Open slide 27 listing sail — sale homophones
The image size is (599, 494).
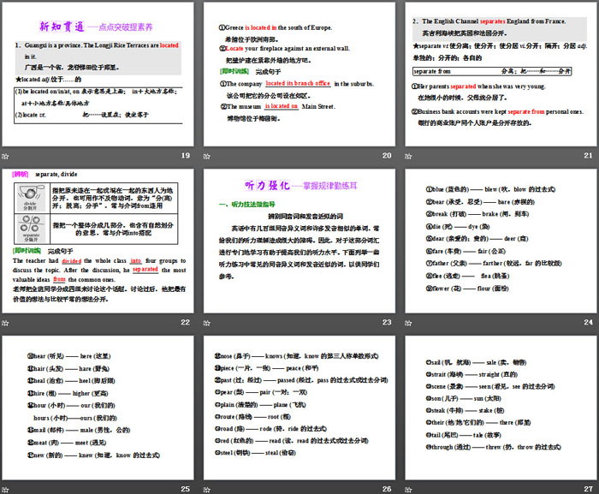pos(501,408)
